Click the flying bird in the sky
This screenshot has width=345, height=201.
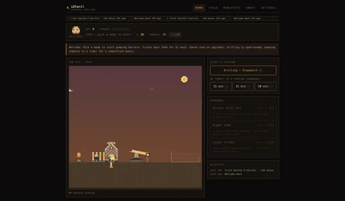151,89
